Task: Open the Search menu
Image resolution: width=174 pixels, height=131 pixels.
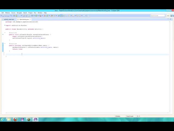Action: (x=25, y=13)
